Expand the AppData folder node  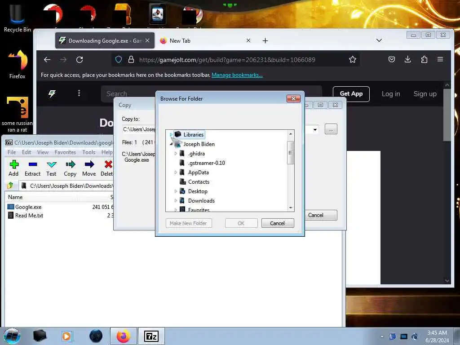click(x=176, y=172)
